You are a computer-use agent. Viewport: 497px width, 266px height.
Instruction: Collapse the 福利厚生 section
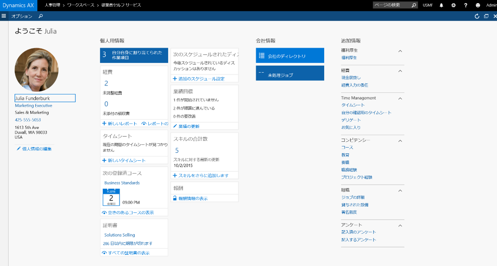pos(400,51)
